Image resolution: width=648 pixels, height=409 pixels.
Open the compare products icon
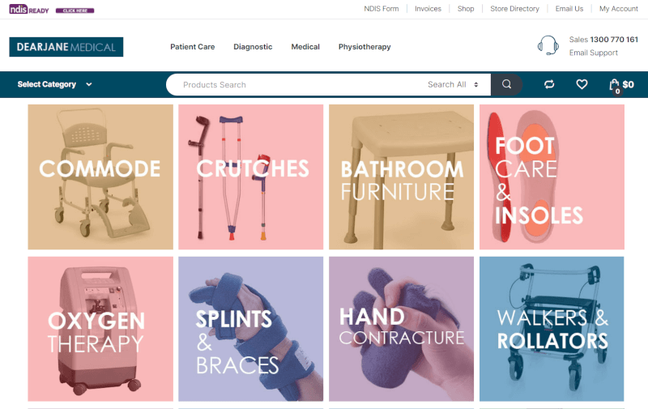[x=549, y=84]
